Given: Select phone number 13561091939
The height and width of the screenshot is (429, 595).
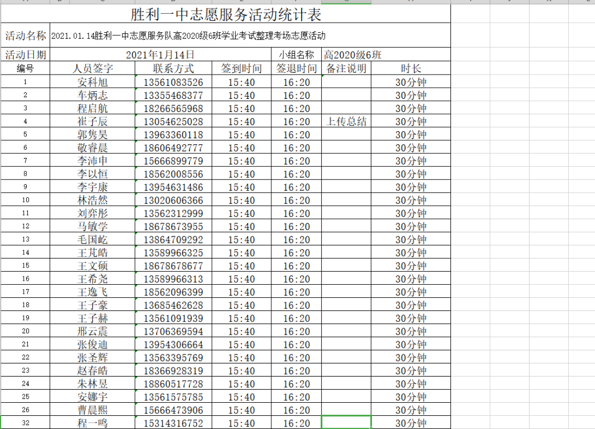Looking at the screenshot, I should 173,318.
